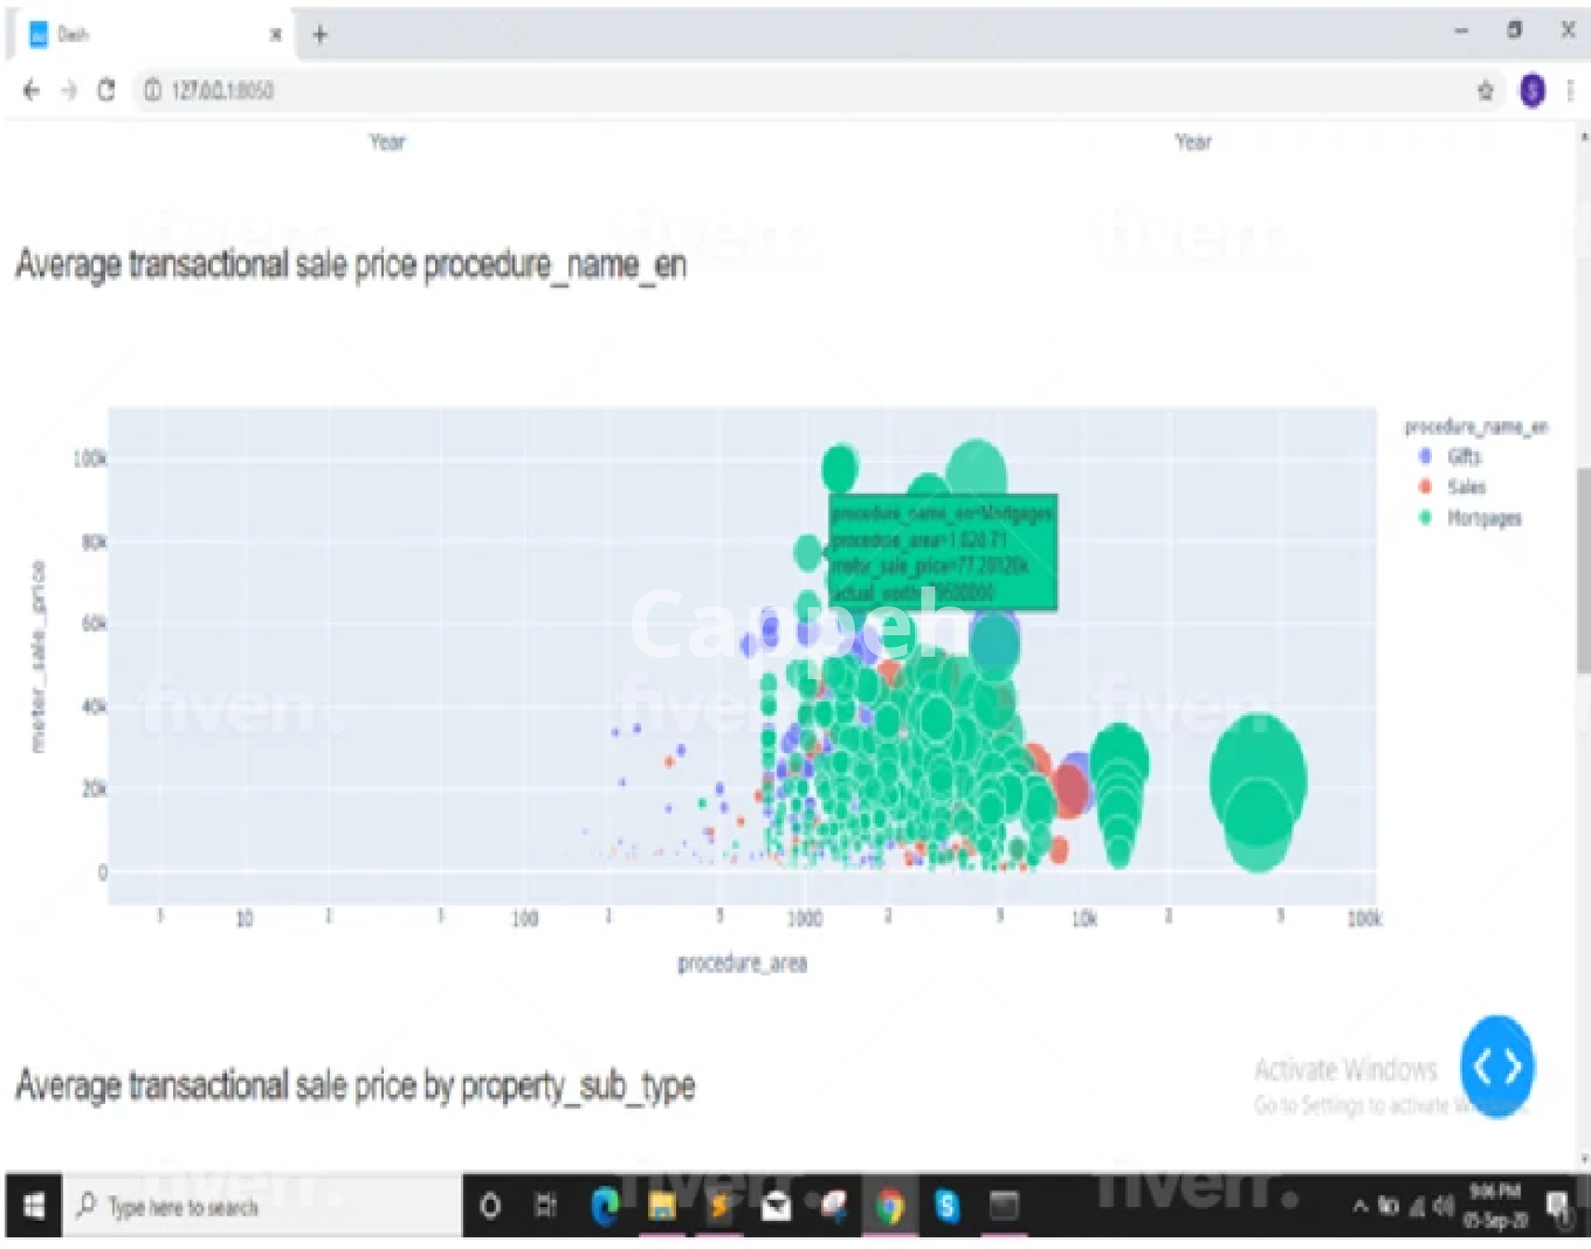Toggle the Sales series in legend
The height and width of the screenshot is (1249, 1591).
pos(1465,487)
